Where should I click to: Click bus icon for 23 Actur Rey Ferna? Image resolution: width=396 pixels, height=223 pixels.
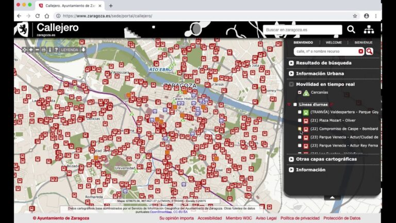(306, 146)
